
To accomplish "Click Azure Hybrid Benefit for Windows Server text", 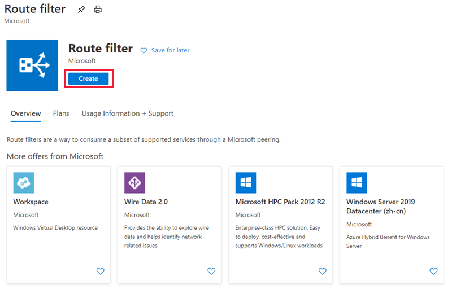I will [388, 241].
